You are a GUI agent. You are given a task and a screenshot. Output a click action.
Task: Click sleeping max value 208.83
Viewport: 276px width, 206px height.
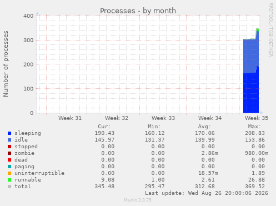click(x=255, y=133)
